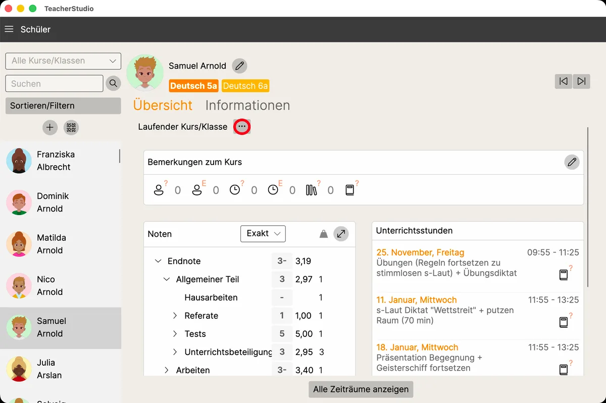
Task: Click the Arbeiten average 3,40 value
Action: click(304, 370)
